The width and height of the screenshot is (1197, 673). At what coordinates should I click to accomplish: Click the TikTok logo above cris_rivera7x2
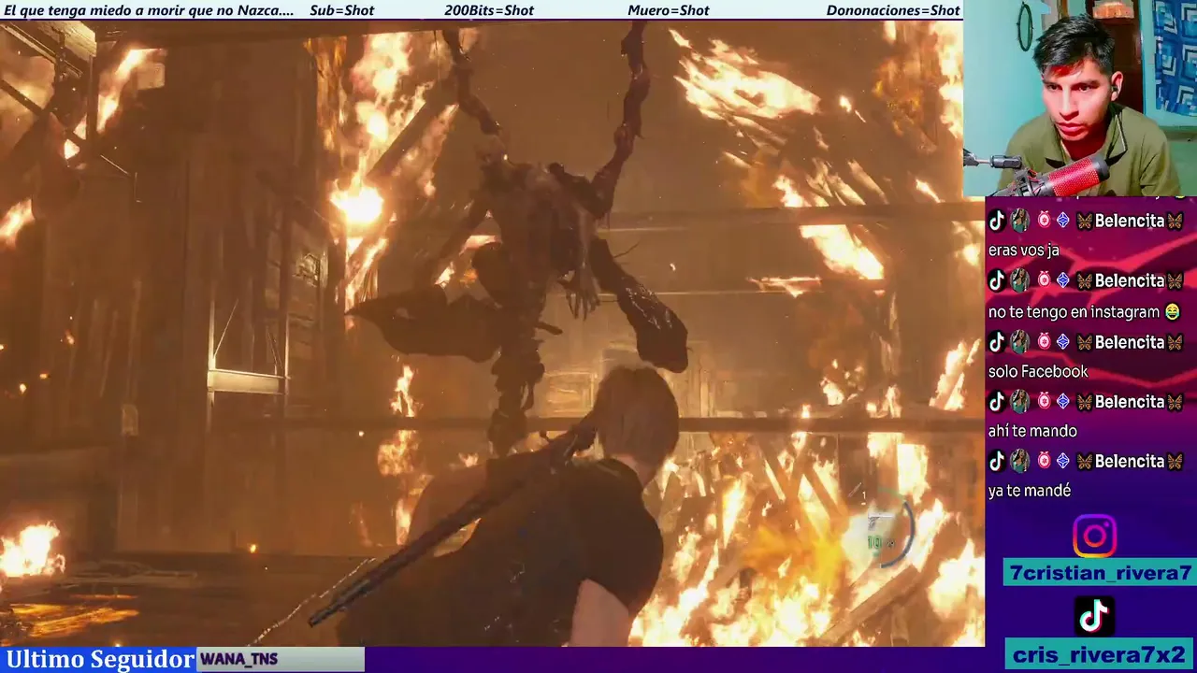pyautogui.click(x=1094, y=616)
